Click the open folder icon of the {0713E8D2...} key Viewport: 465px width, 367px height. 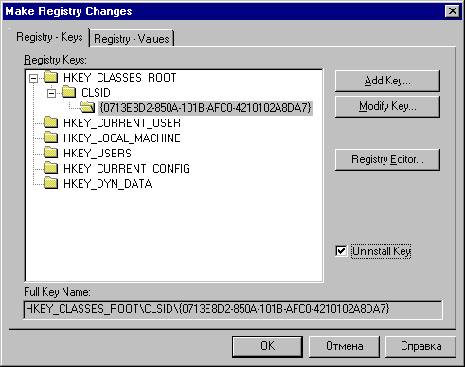[87, 107]
